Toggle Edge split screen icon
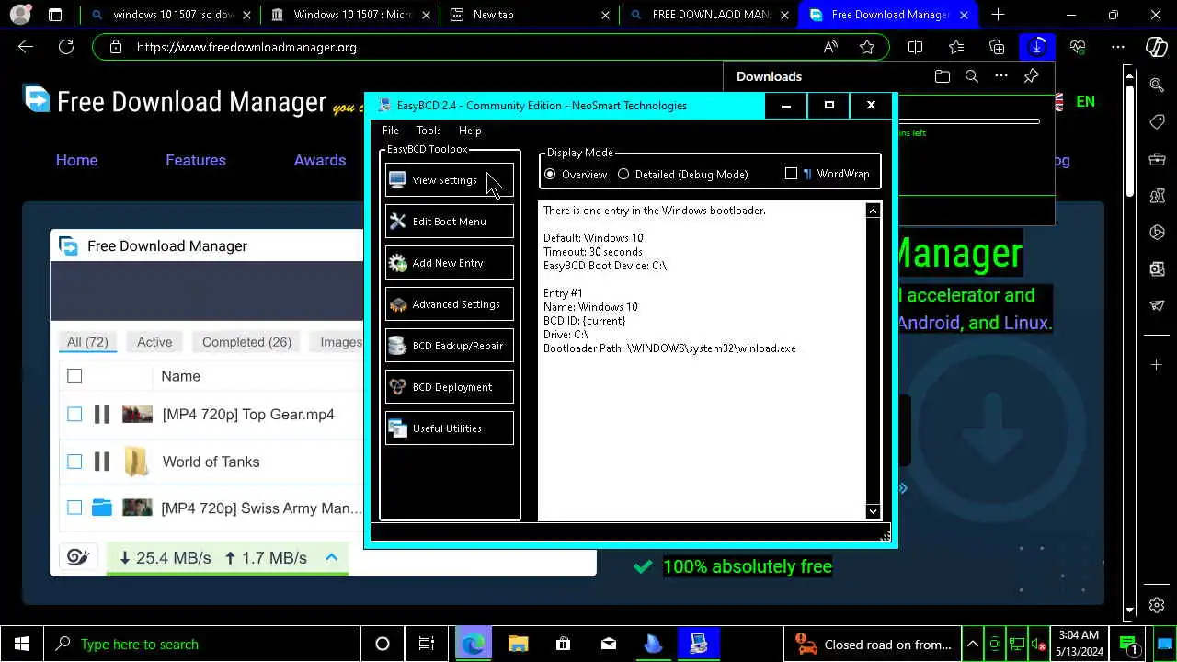 (x=915, y=47)
